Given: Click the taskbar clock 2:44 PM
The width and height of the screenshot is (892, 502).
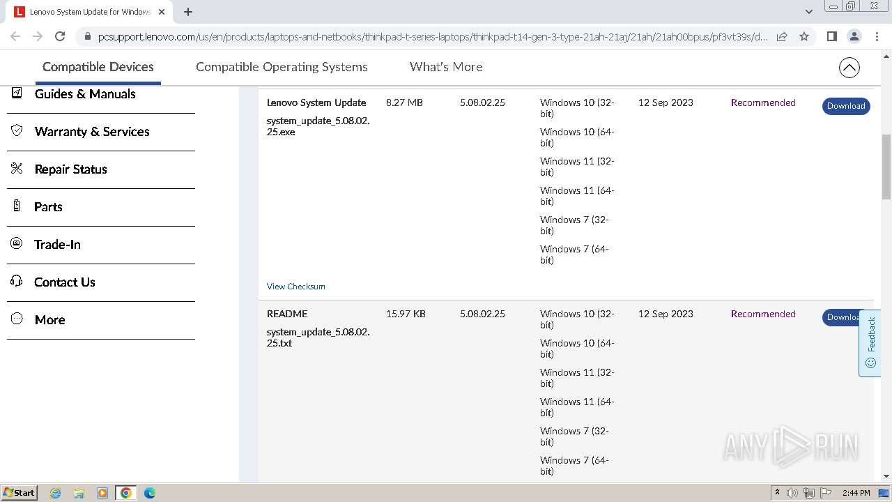Looking at the screenshot, I should point(856,493).
